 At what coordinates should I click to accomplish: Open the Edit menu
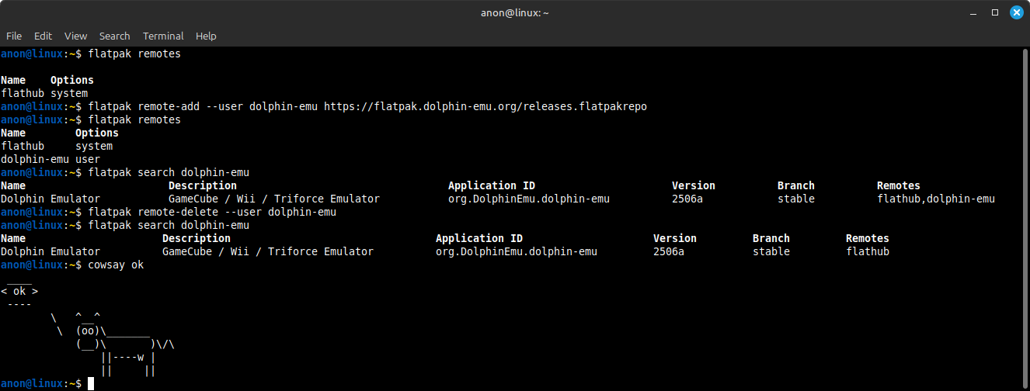coord(43,36)
